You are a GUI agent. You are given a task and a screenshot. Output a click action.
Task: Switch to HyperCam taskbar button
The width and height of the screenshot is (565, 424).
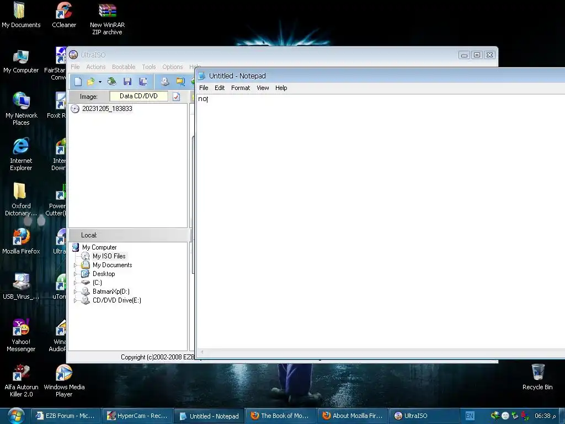point(137,416)
